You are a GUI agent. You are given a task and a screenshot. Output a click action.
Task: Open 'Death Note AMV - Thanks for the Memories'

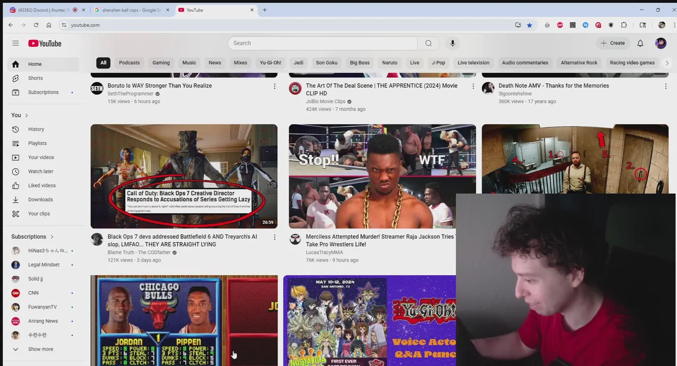pos(554,86)
